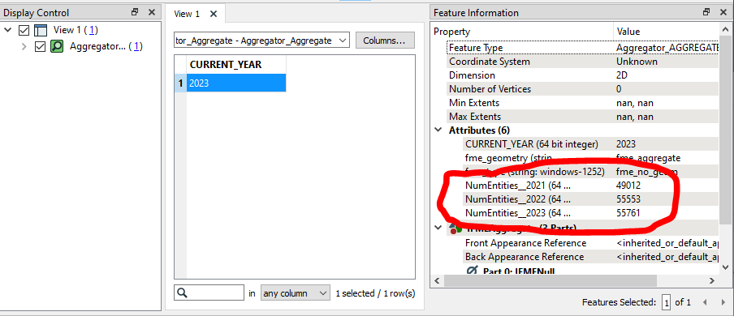Viewport: 734px width, 316px height.
Task: Select the 2023 cell in row 1
Action: 236,83
